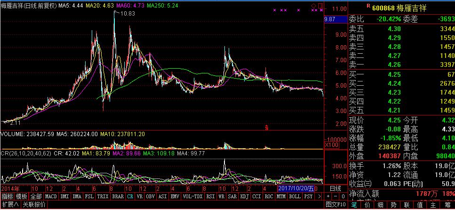
Task: Open the 关联报价 related quotes
Action: pyautogui.click(x=34, y=204)
